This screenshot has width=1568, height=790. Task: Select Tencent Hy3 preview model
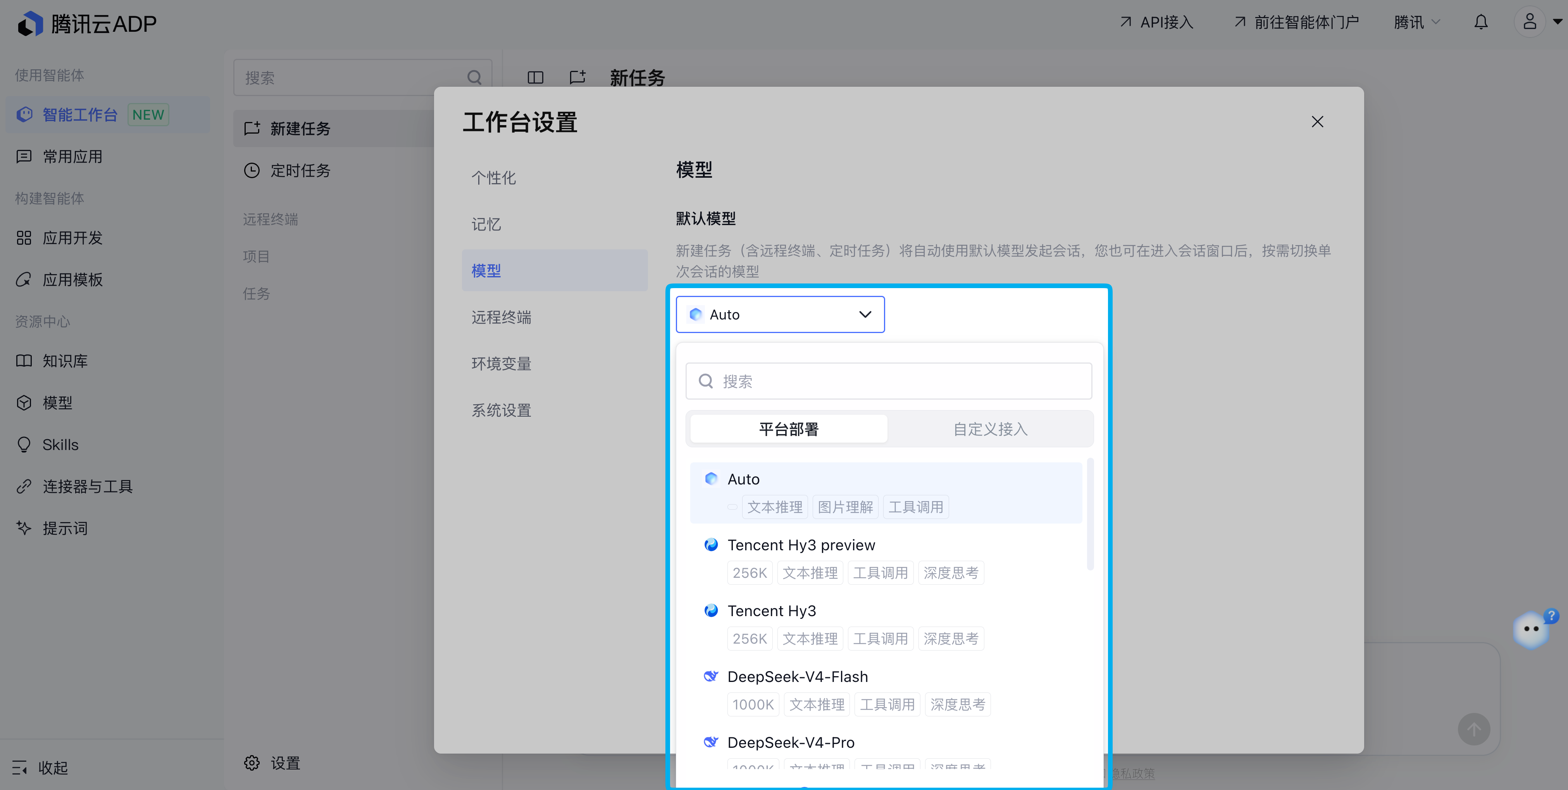pos(886,558)
